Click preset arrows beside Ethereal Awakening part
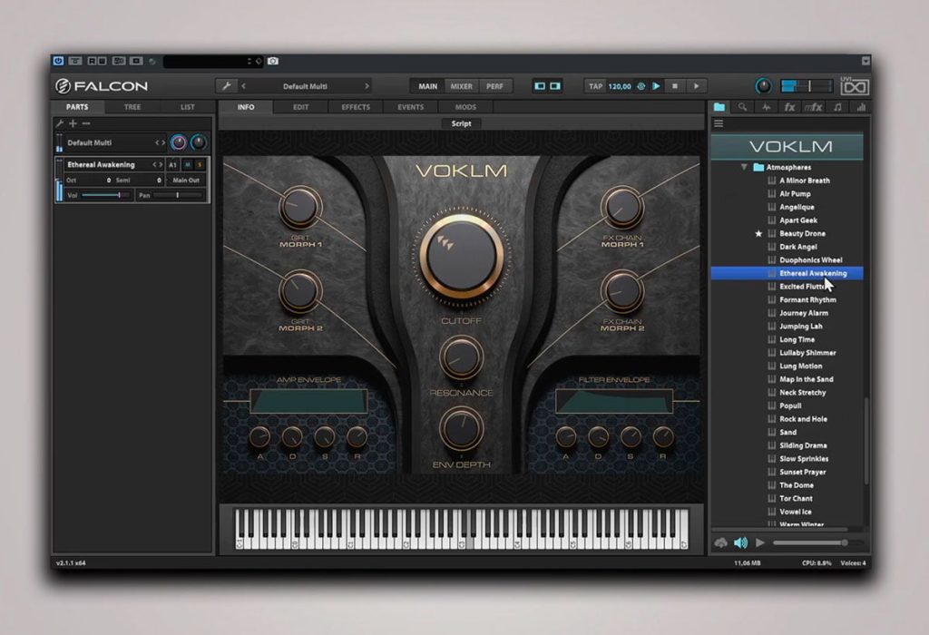Screen dimensions: 929x635 157,165
